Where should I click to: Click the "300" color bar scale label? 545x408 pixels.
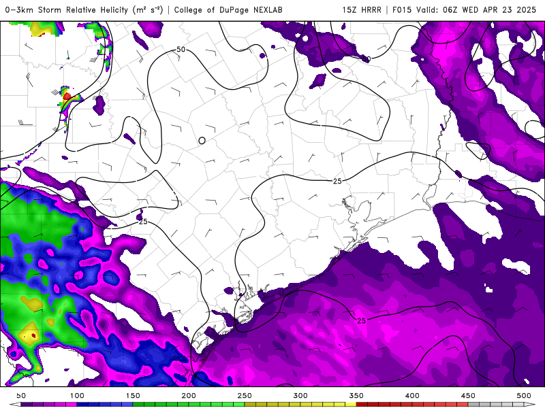pyautogui.click(x=300, y=396)
